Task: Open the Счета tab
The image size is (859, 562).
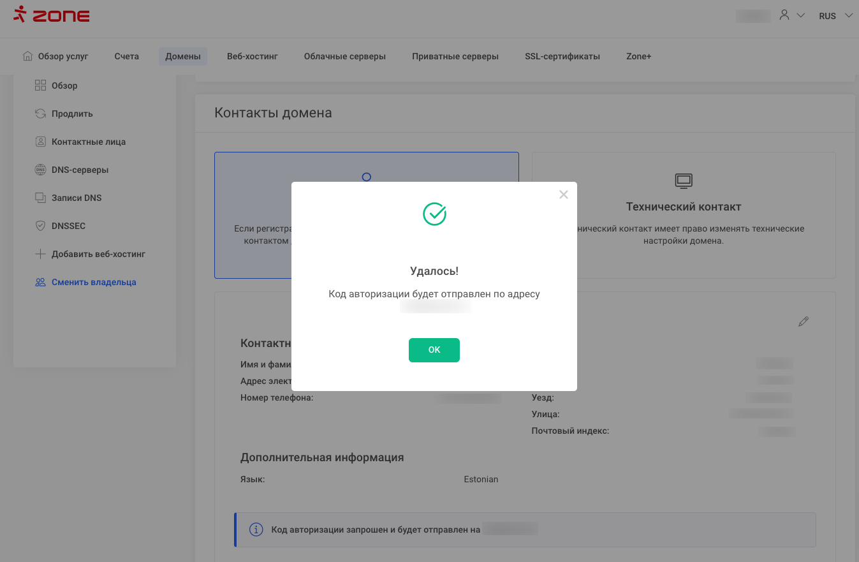Action: (126, 56)
